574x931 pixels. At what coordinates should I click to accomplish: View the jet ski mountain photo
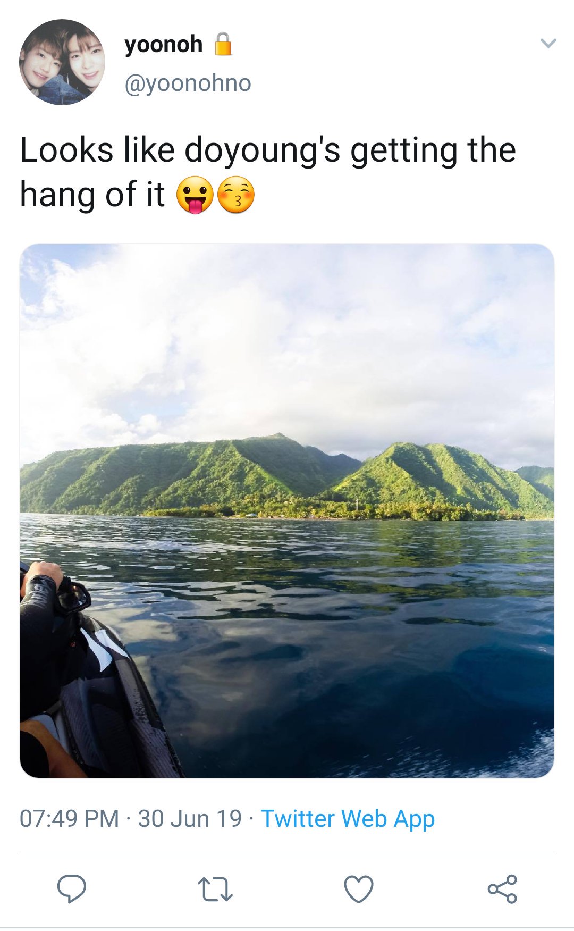287,510
